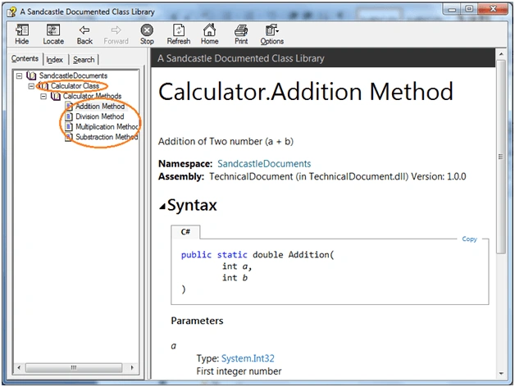Click 'First integer number' text
The height and width of the screenshot is (387, 515).
pos(239,371)
